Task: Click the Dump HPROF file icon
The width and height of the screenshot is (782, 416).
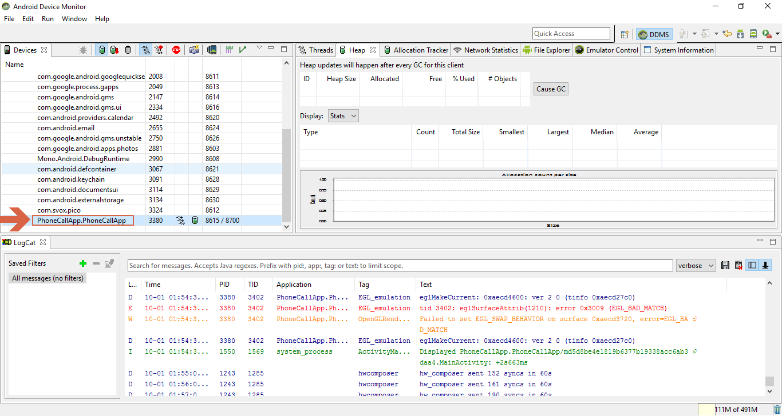Action: tap(114, 50)
